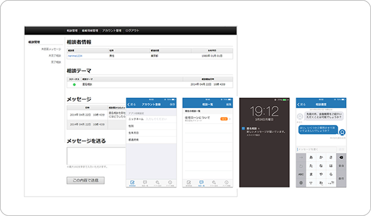Screen dimensions: 371x216
Task: Select 未返信メッセージ in the left sidebar
Action: [51, 49]
